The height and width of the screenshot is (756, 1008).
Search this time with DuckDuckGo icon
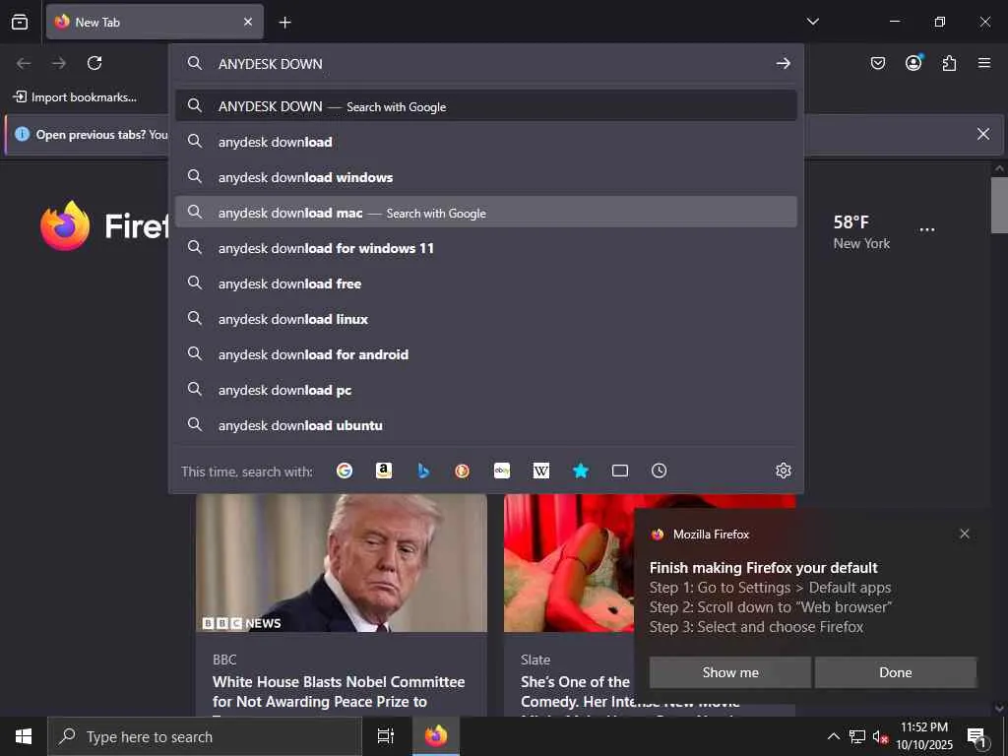point(463,471)
